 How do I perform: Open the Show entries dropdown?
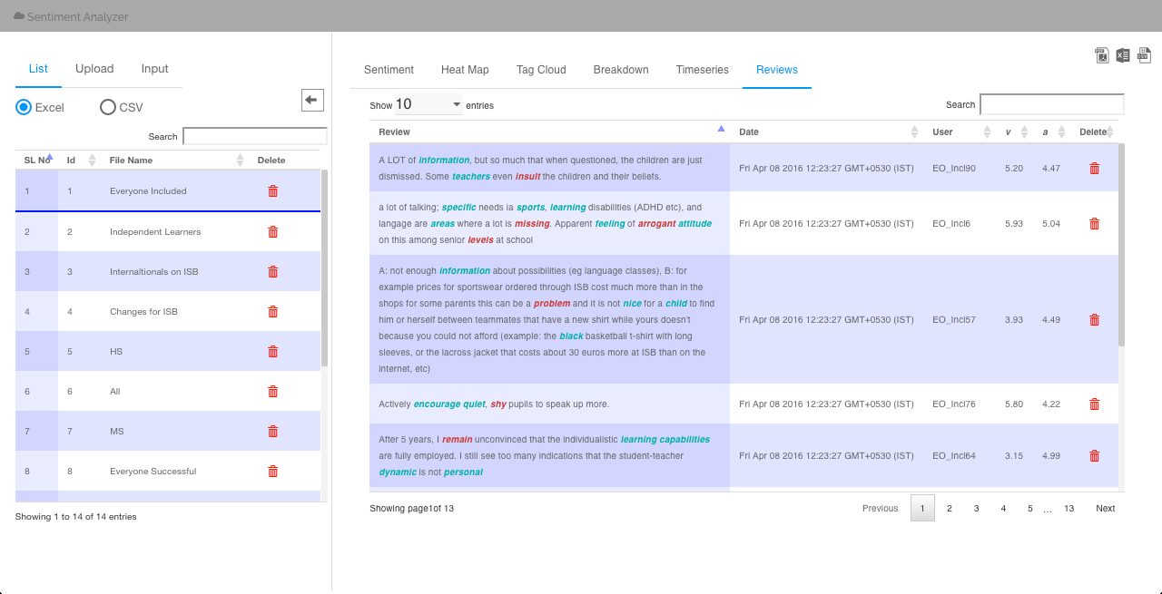click(428, 104)
